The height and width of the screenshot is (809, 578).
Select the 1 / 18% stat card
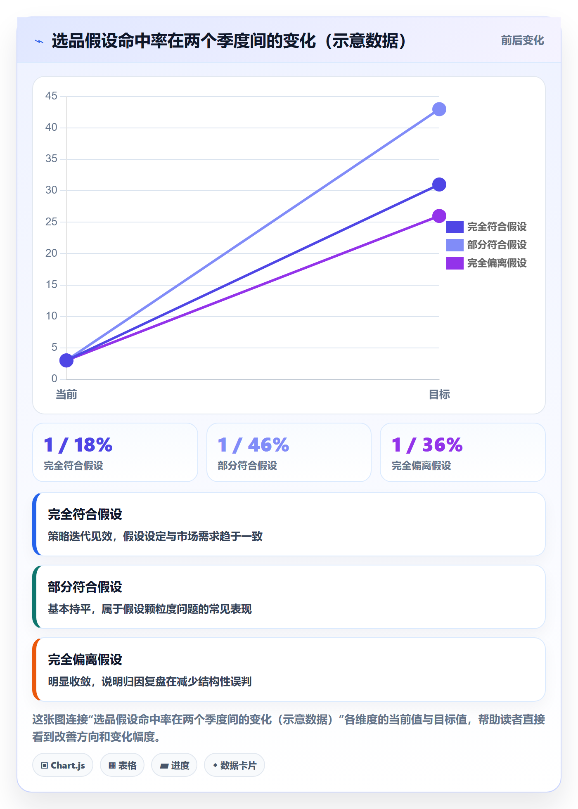[x=115, y=452]
